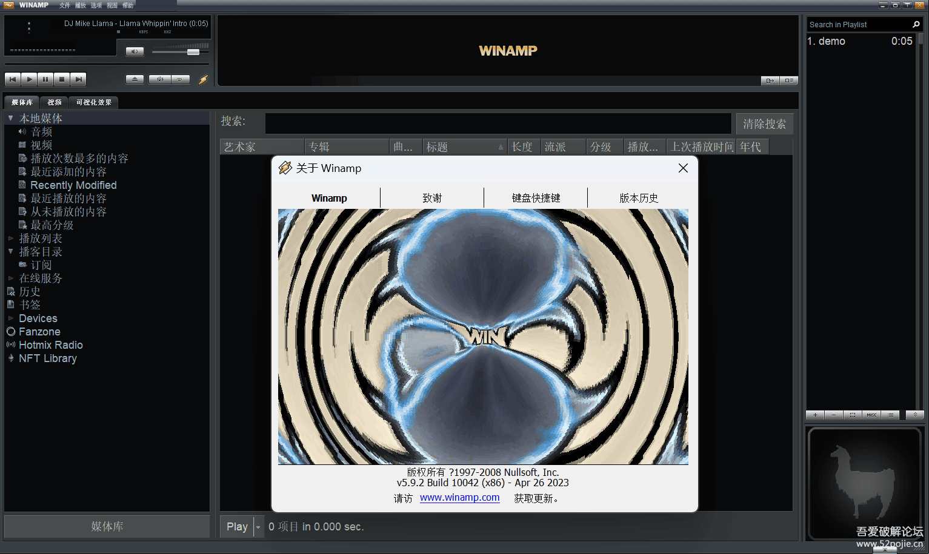The width and height of the screenshot is (929, 554).
Task: Open the 选项 menu
Action: click(x=96, y=5)
